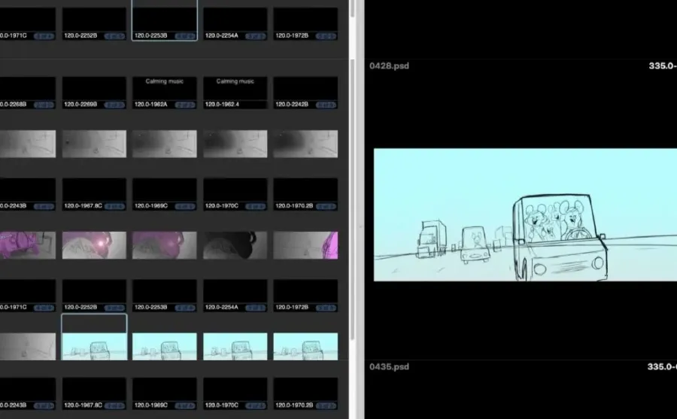Select gray sketch thumbnail left of outlined car thumbnail
This screenshot has width=677, height=419.
[x=28, y=347]
